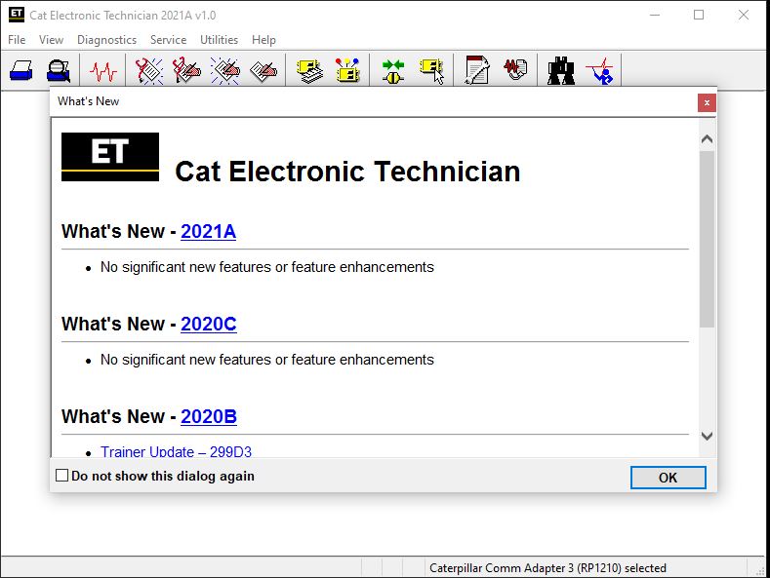Open ECM selector icon with cursor

click(431, 71)
